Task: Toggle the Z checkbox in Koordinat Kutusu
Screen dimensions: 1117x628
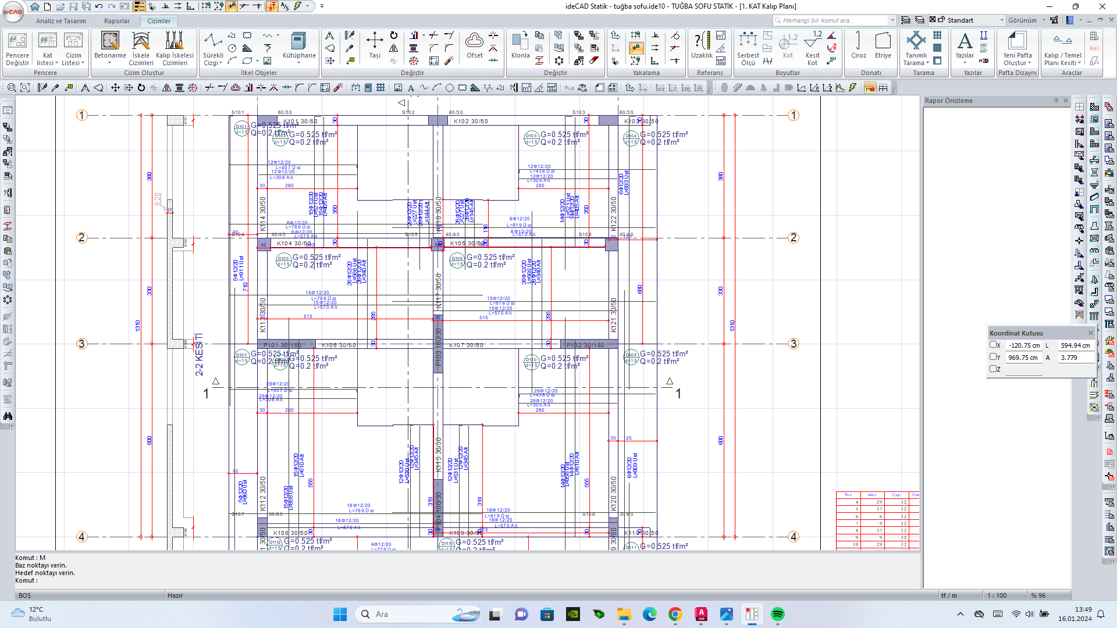Action: coord(994,369)
